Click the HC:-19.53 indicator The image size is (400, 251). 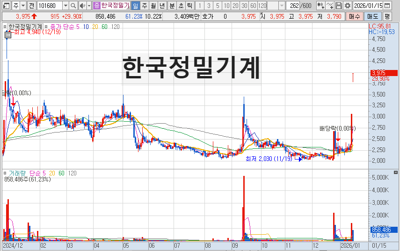coord(382,32)
